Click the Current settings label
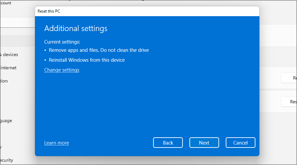This screenshot has width=297, height=165. 62,42
